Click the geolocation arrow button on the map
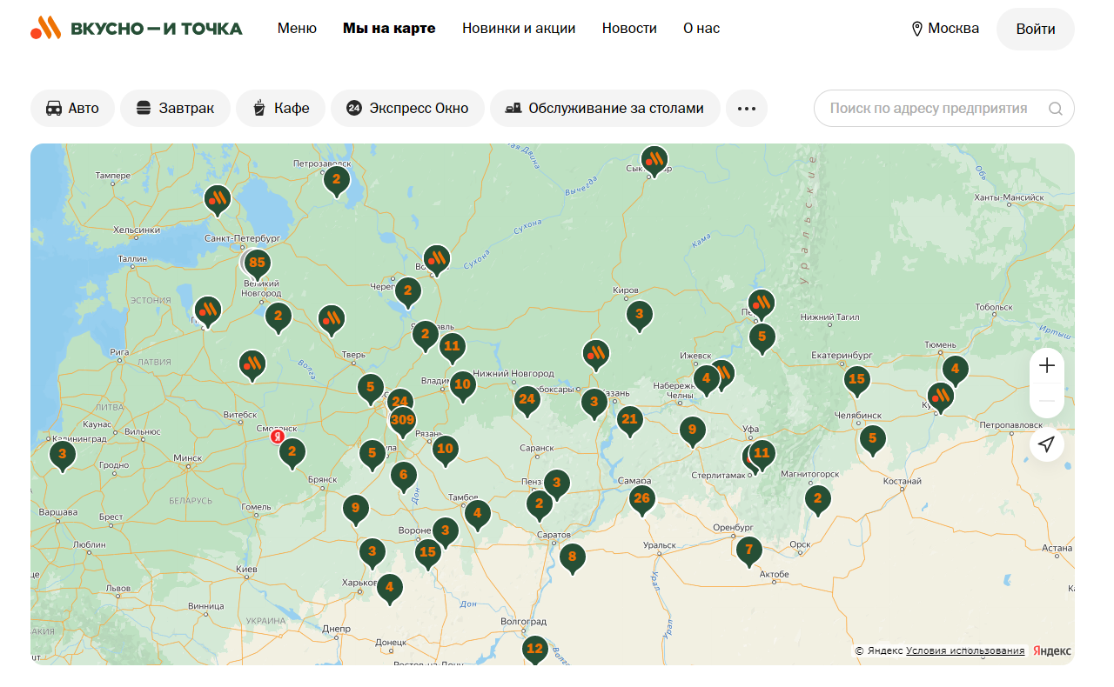 coord(1047,444)
